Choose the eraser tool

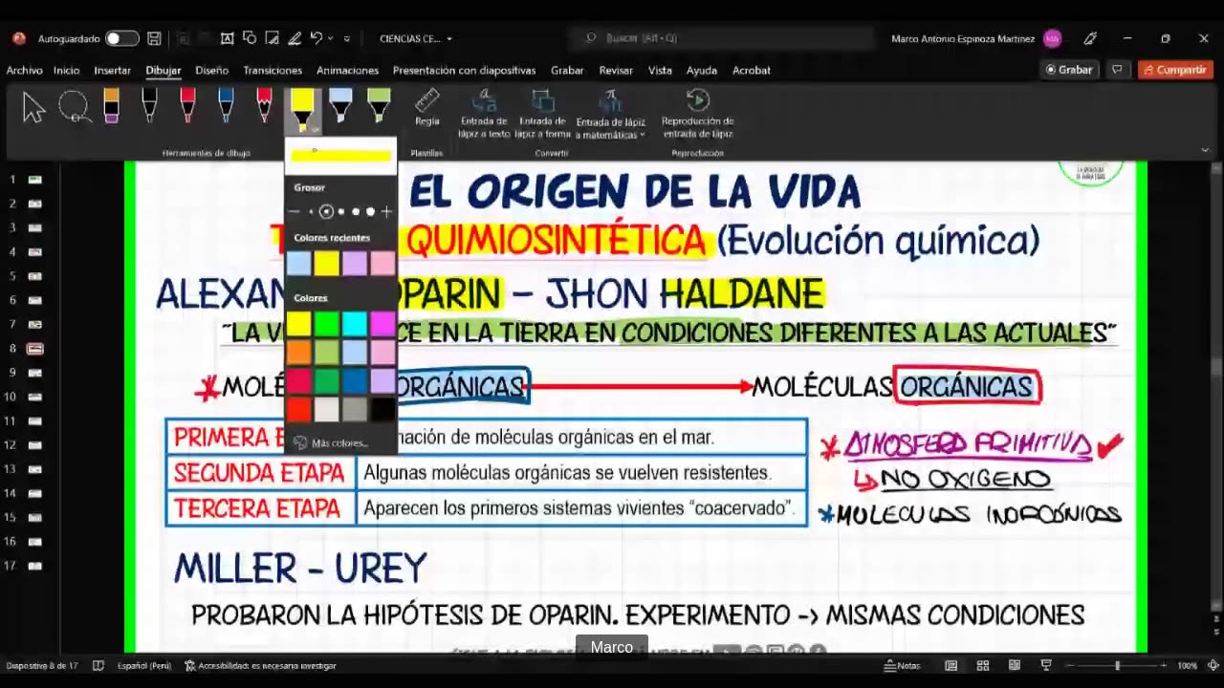(111, 106)
